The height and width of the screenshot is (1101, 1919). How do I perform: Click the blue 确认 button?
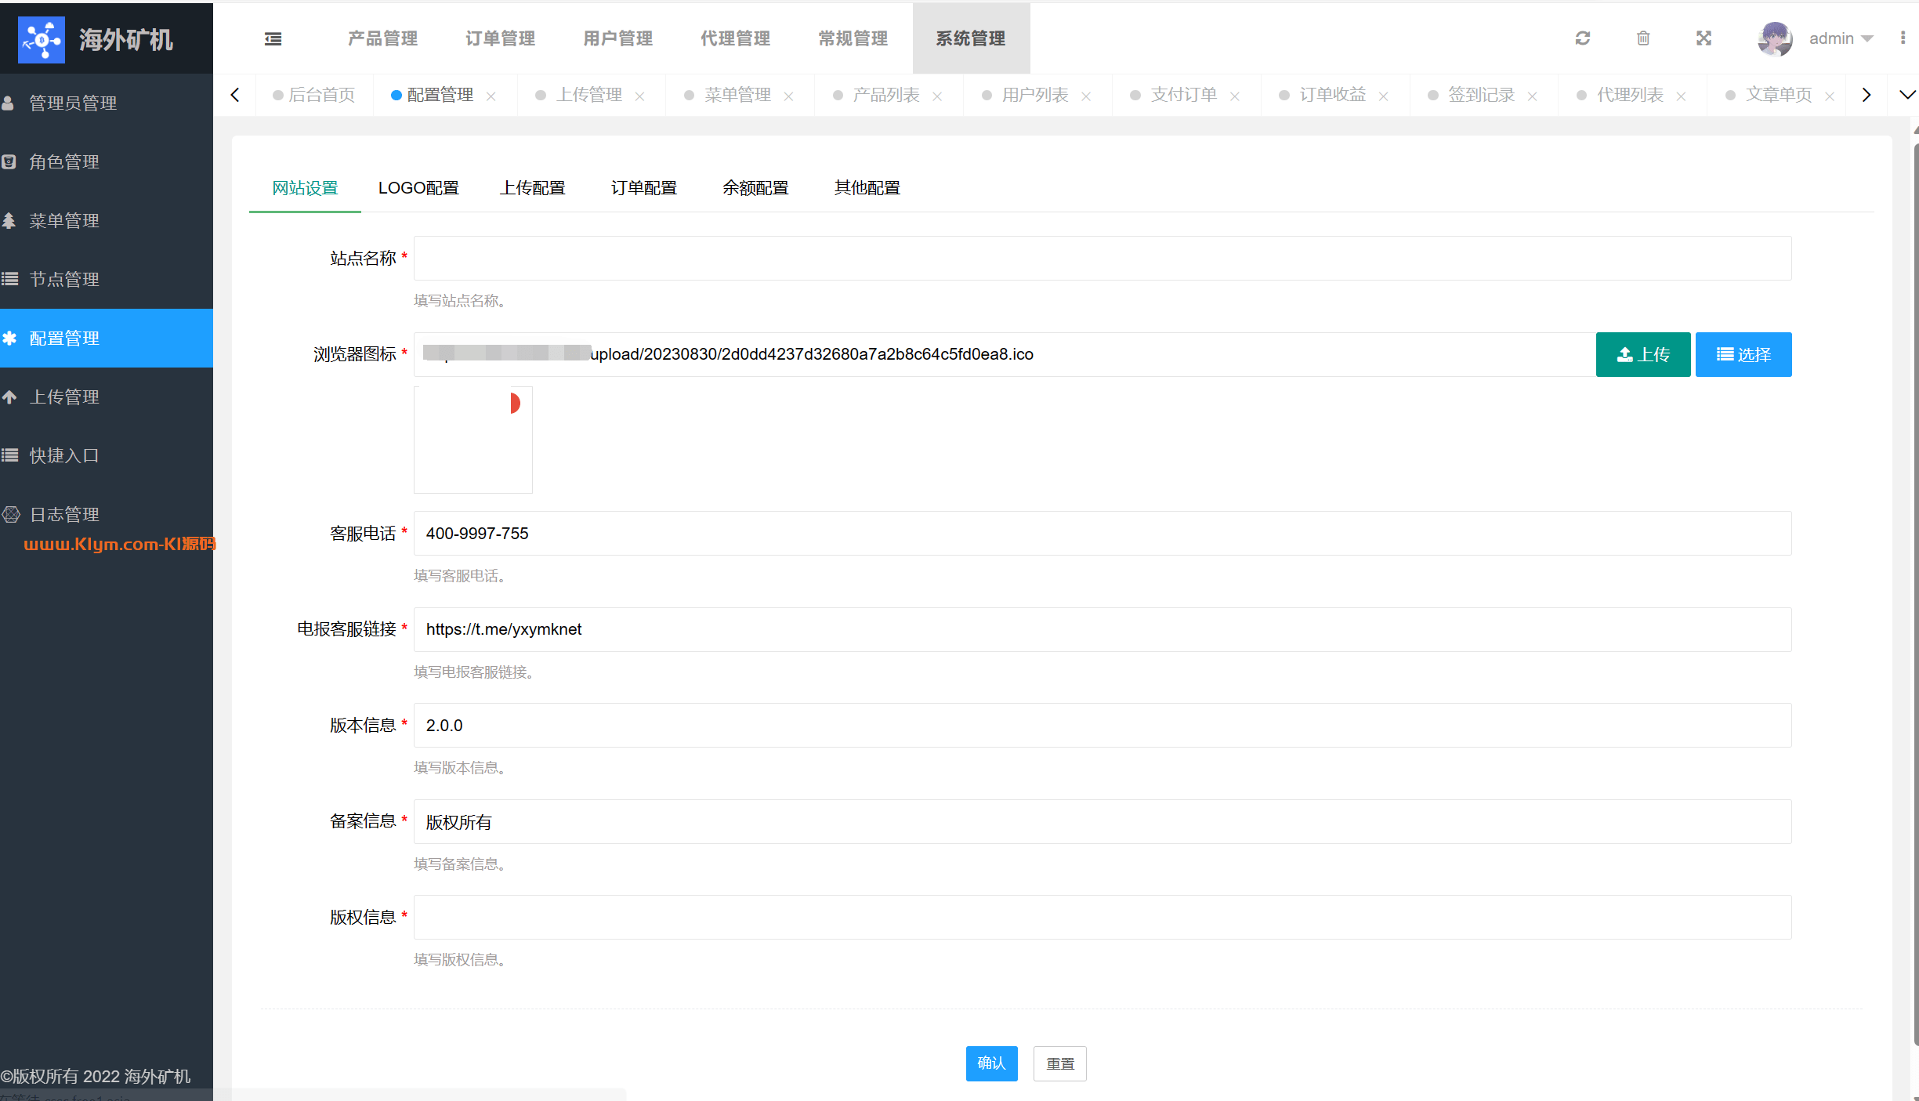point(991,1063)
